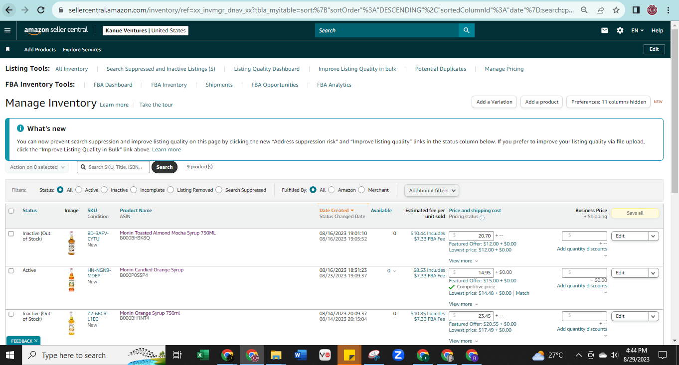
Task: Open the Take the tour link
Action: [156, 105]
